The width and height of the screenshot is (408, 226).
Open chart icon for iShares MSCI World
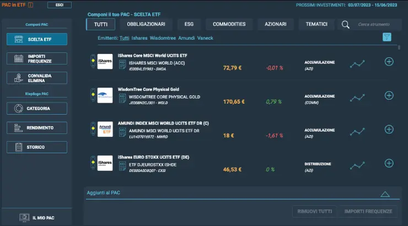[357, 64]
